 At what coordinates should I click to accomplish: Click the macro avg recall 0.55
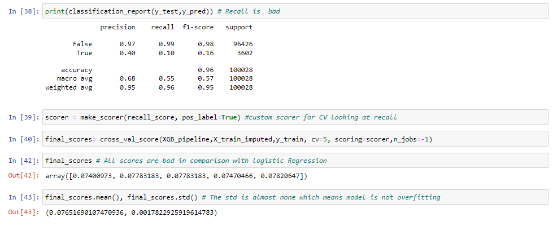click(167, 79)
